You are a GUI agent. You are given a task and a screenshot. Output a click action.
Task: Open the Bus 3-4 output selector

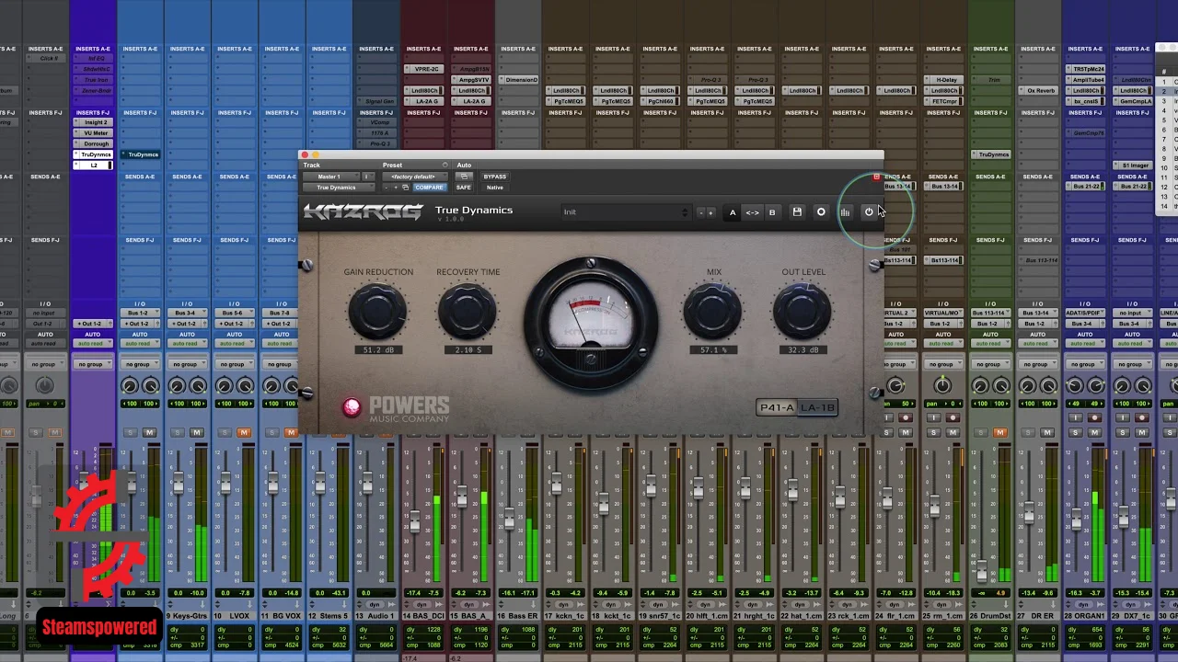click(x=187, y=313)
